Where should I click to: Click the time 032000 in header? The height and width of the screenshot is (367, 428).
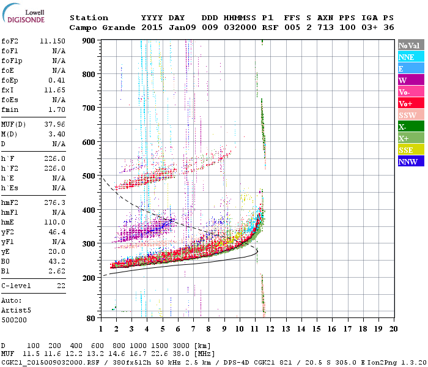tap(240, 28)
